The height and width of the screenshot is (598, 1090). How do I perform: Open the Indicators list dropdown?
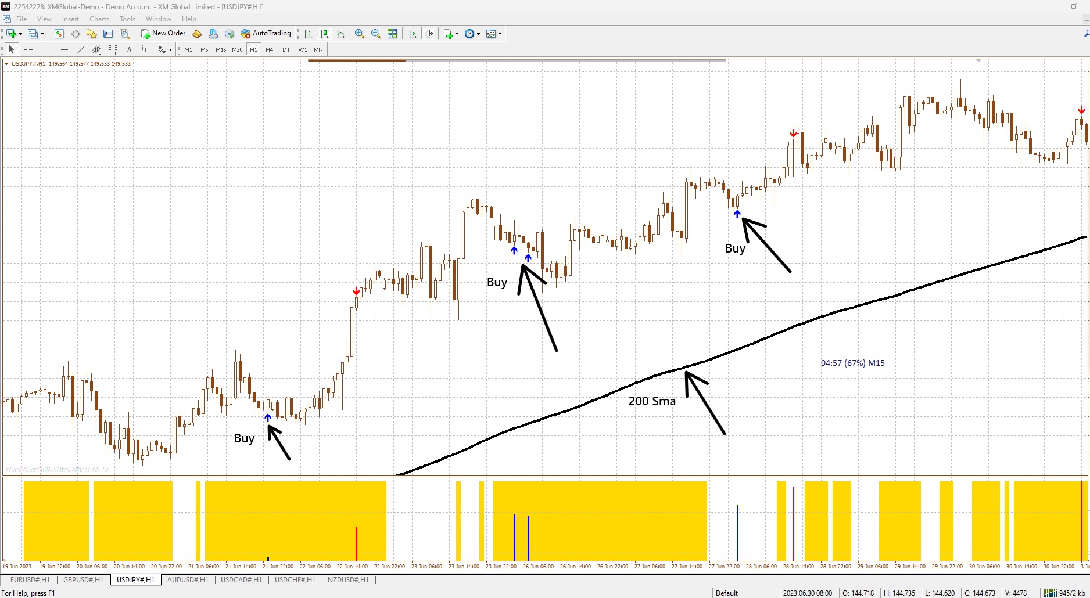456,34
